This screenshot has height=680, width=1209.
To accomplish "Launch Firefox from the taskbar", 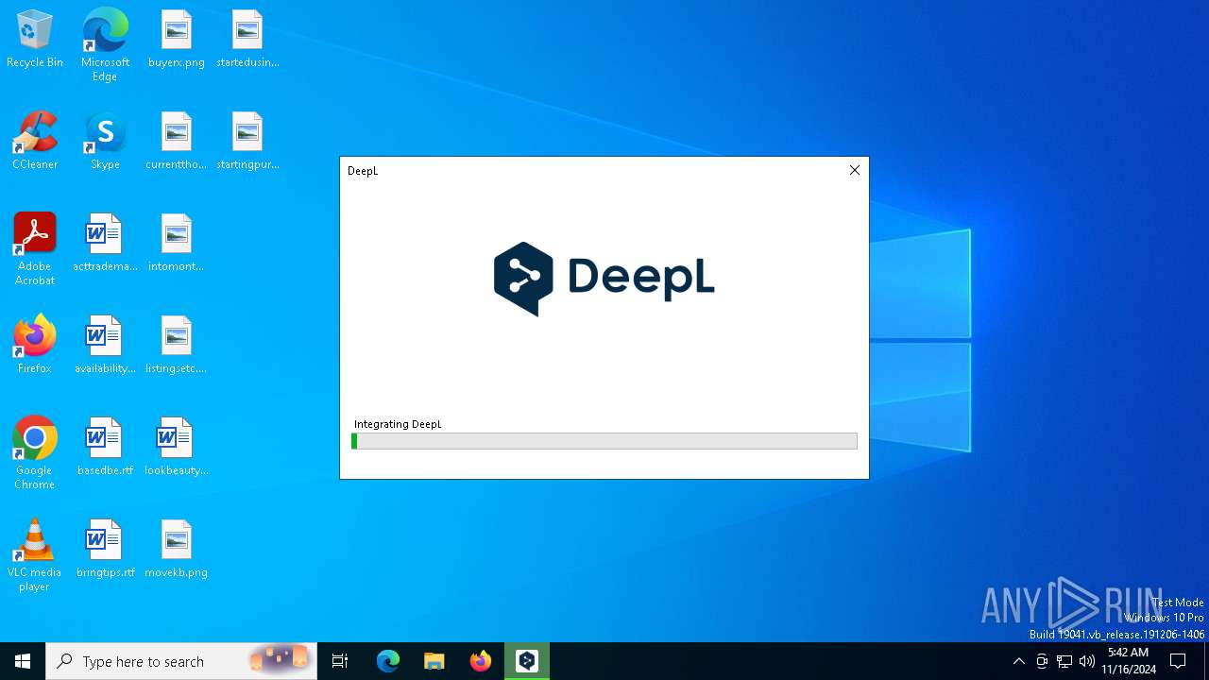I will pos(481,661).
